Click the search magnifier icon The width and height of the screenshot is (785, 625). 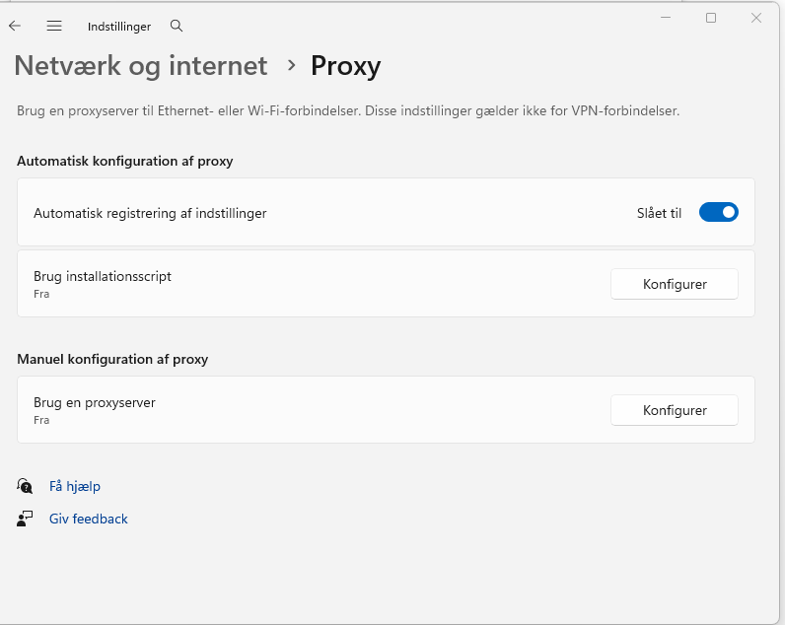[177, 26]
